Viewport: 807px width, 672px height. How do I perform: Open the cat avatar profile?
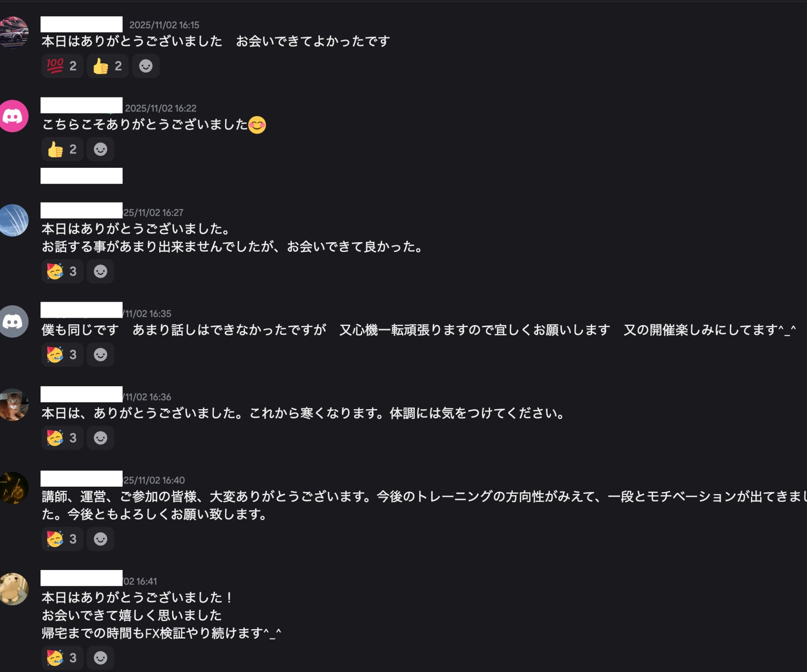tap(13, 405)
